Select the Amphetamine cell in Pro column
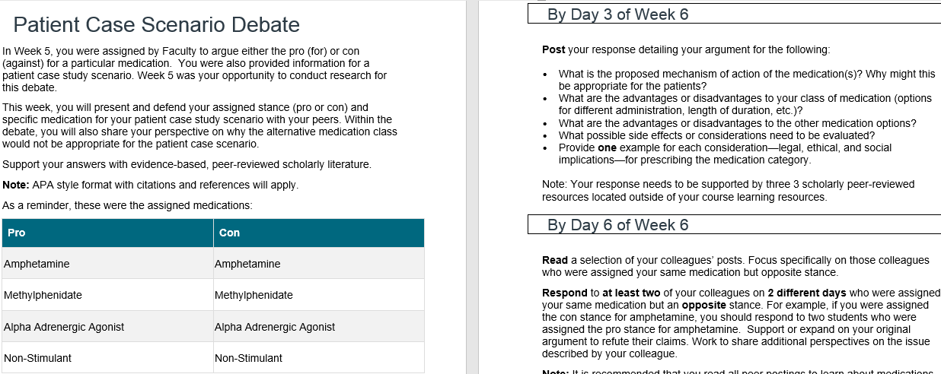The width and height of the screenshot is (941, 374). 37,264
